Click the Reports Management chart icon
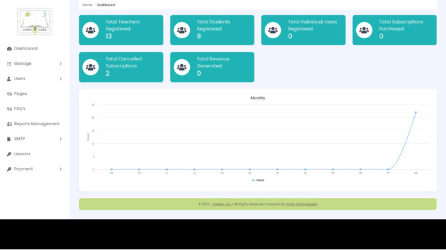The height and width of the screenshot is (250, 446). click(x=9, y=124)
